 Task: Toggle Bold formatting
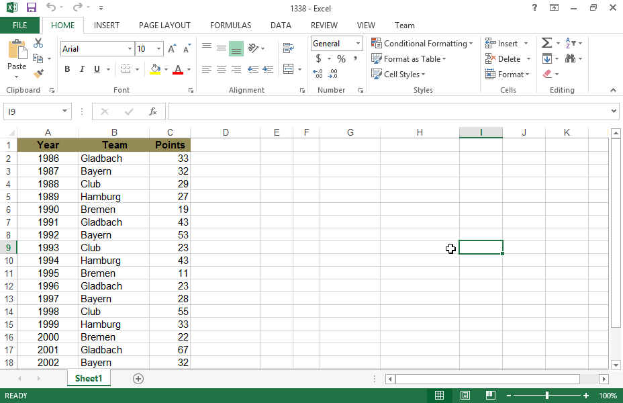[x=67, y=69]
